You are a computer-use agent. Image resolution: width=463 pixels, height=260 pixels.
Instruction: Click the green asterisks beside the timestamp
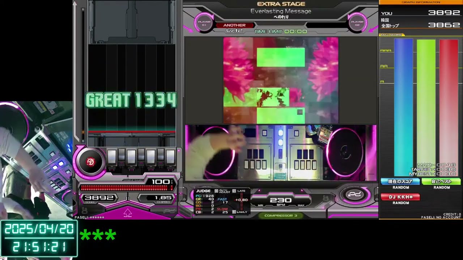pos(98,236)
